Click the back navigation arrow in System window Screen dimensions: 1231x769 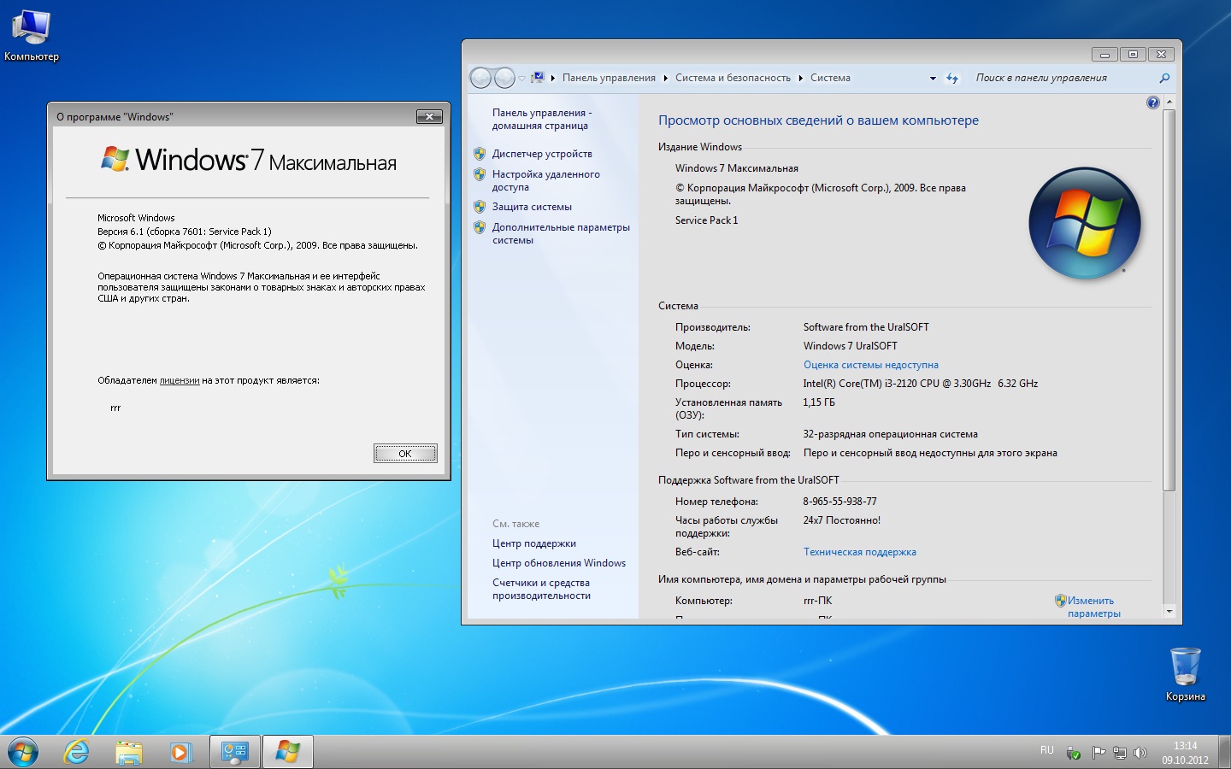click(481, 78)
